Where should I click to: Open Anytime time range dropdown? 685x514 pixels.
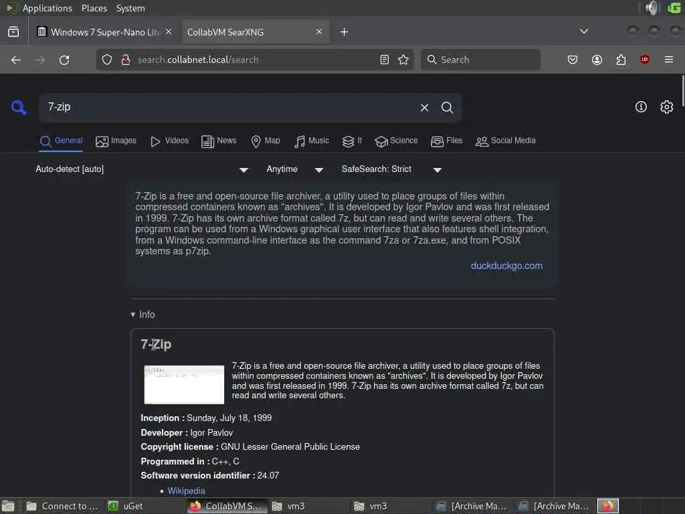pos(295,169)
